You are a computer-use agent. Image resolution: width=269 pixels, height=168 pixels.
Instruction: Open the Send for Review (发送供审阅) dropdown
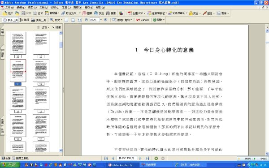pyautogui.click(x=187, y=13)
